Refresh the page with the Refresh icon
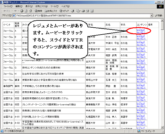 pos(26,11)
